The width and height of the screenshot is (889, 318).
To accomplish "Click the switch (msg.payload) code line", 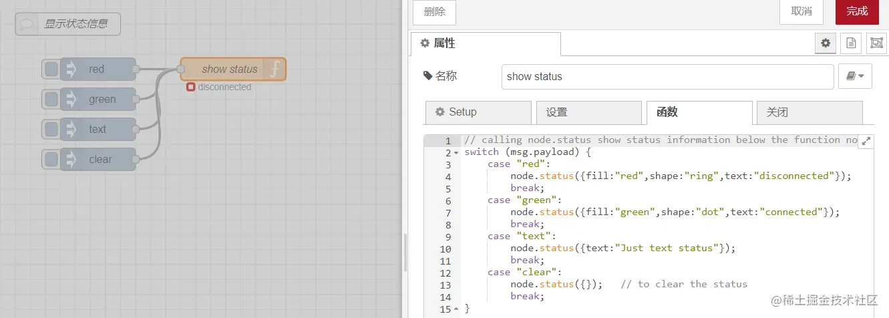I will [x=528, y=152].
